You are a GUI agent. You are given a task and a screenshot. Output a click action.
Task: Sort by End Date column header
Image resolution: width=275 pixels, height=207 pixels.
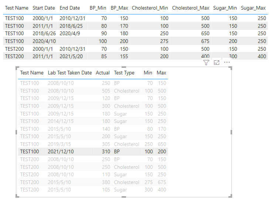[x=70, y=8]
